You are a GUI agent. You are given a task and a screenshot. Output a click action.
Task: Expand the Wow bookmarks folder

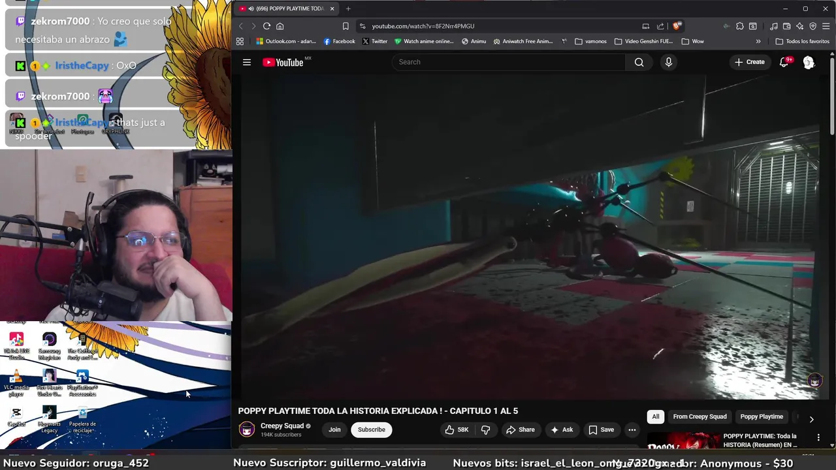(x=692, y=41)
